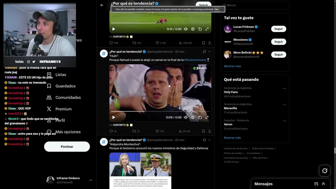Open more options on Hulk post
Screen dimensions: 336x189
pyautogui.click(x=209, y=51)
